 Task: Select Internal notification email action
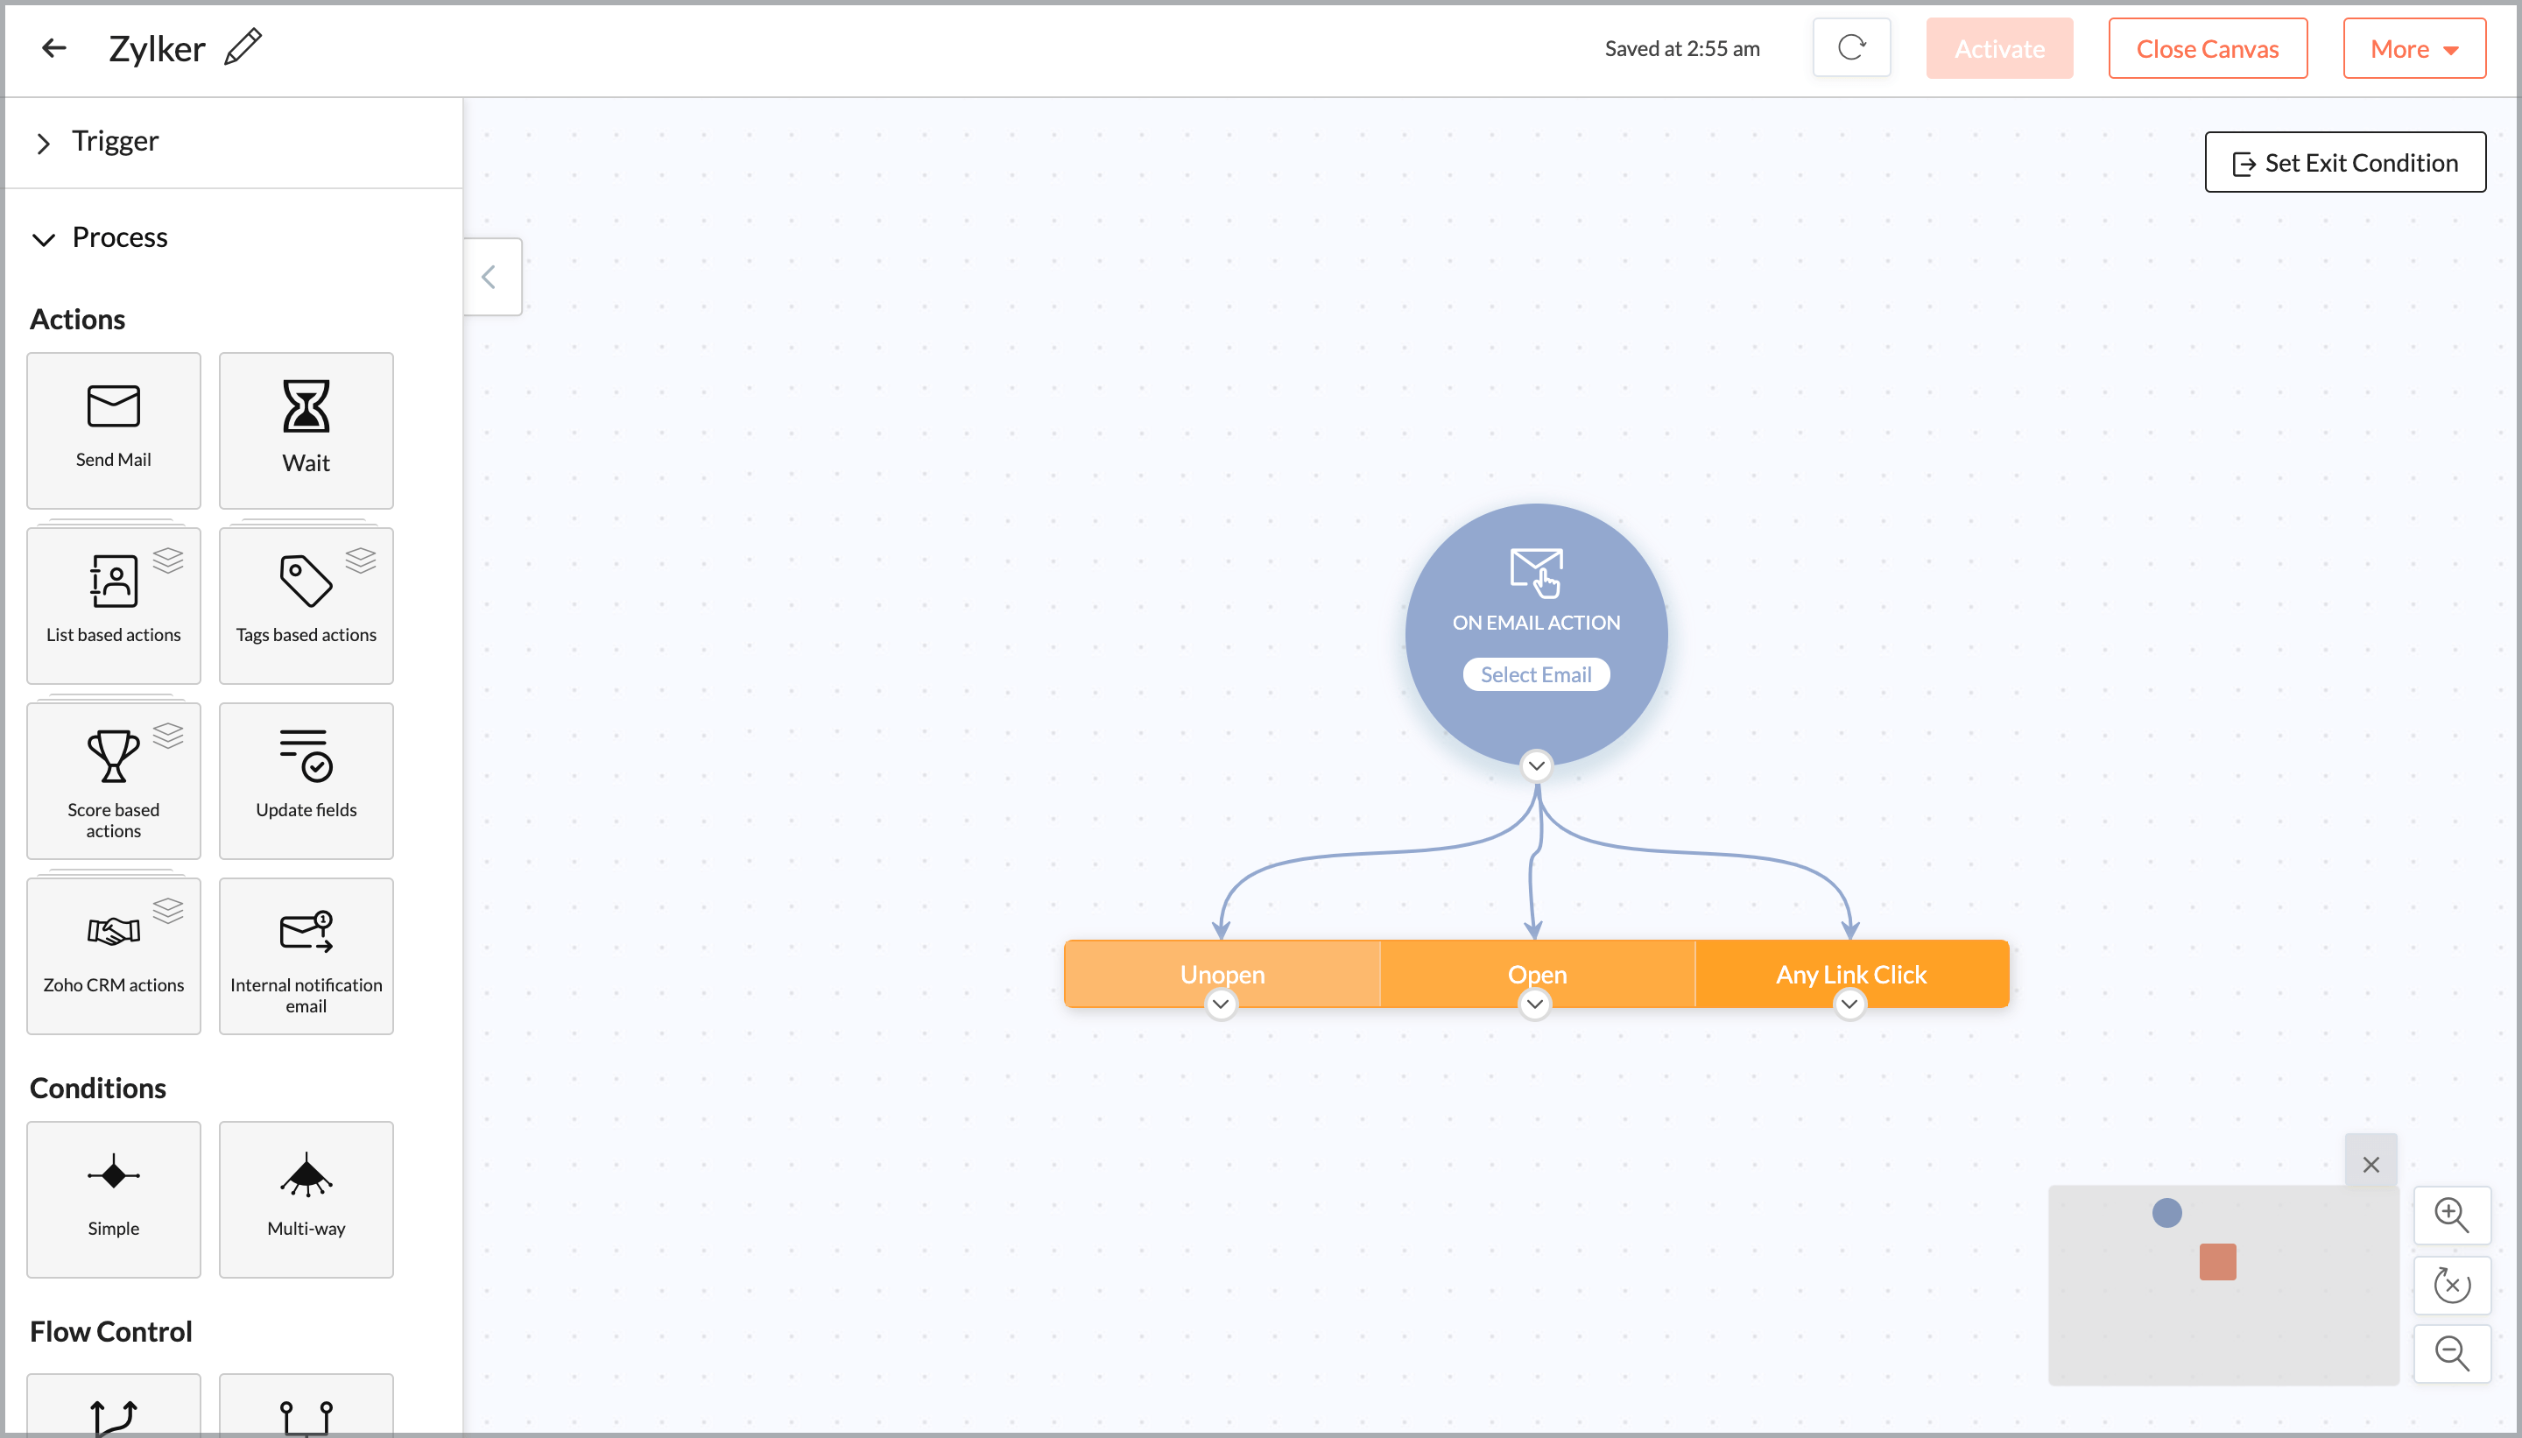306,955
